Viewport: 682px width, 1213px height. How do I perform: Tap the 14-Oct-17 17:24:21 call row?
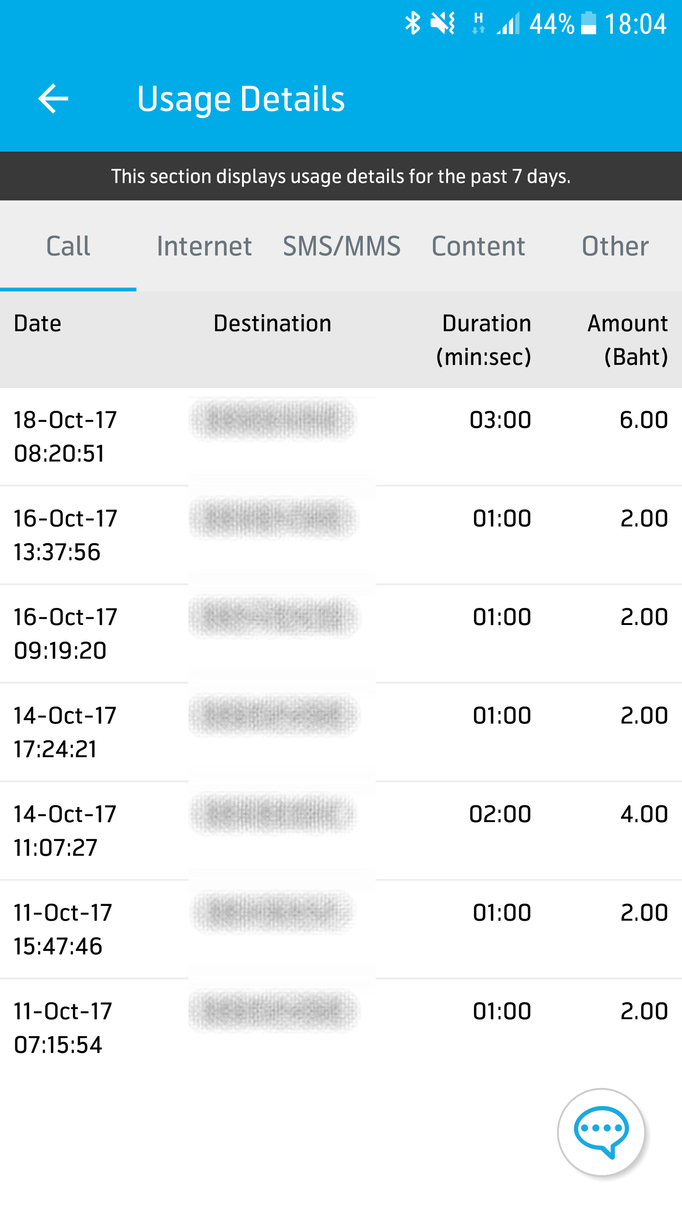click(x=341, y=732)
